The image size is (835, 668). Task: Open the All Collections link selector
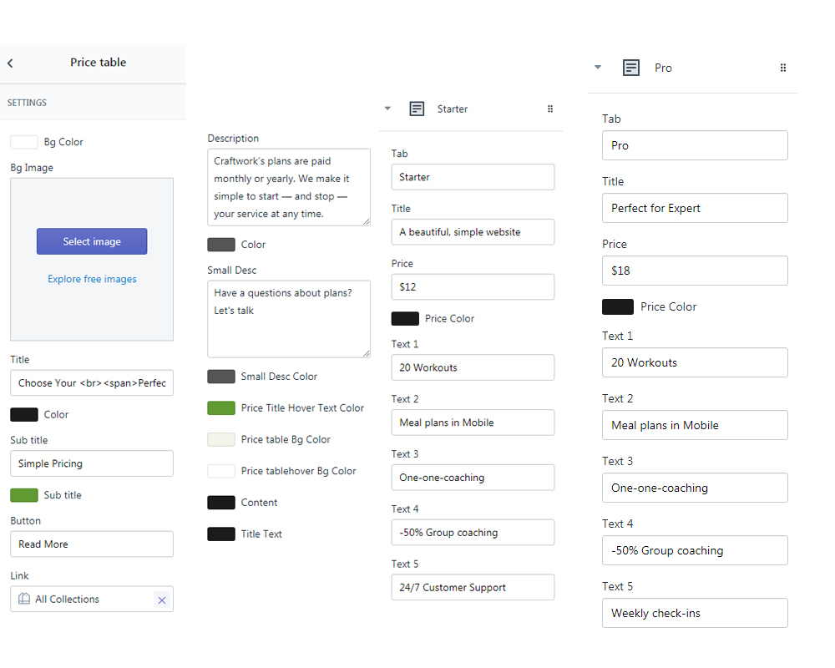83,599
